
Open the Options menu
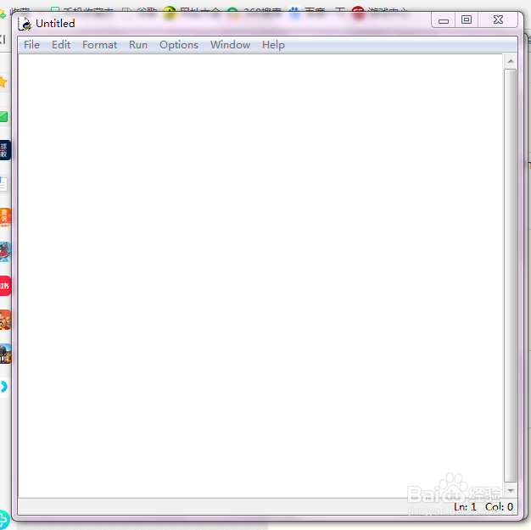click(x=179, y=45)
